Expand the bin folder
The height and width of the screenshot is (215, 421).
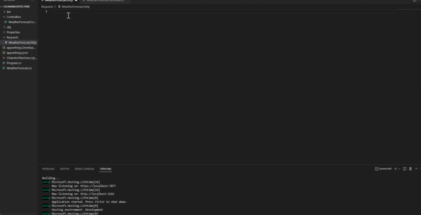pos(9,12)
